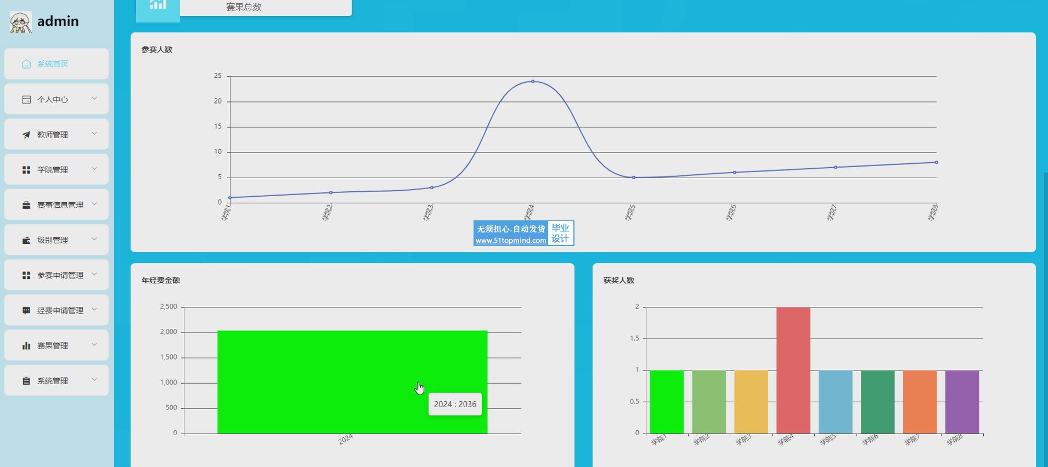The width and height of the screenshot is (1048, 467).
Task: Select the 赛果管理 menu label
Action: 53,345
